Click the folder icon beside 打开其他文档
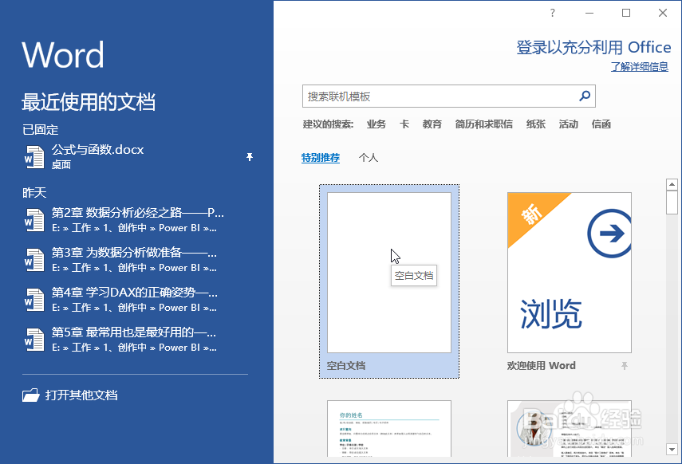This screenshot has width=682, height=464. 31,395
